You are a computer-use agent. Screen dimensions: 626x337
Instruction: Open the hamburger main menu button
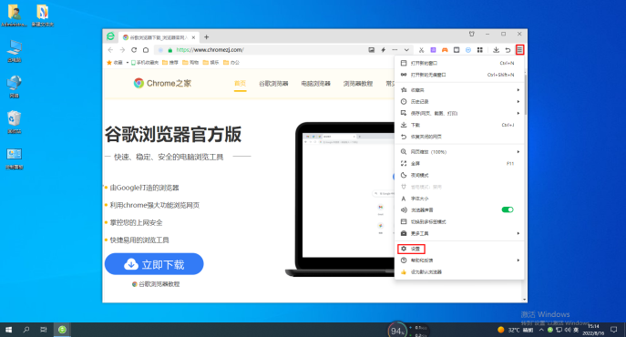[x=519, y=50]
